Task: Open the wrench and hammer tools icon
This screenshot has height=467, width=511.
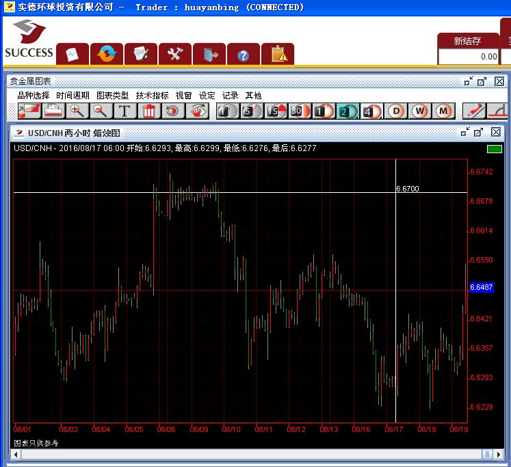Action: pyautogui.click(x=175, y=54)
